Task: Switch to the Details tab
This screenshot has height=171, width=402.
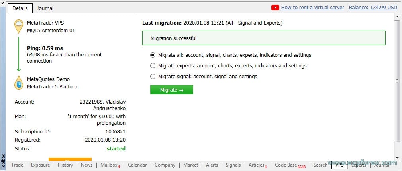Action: pyautogui.click(x=20, y=8)
